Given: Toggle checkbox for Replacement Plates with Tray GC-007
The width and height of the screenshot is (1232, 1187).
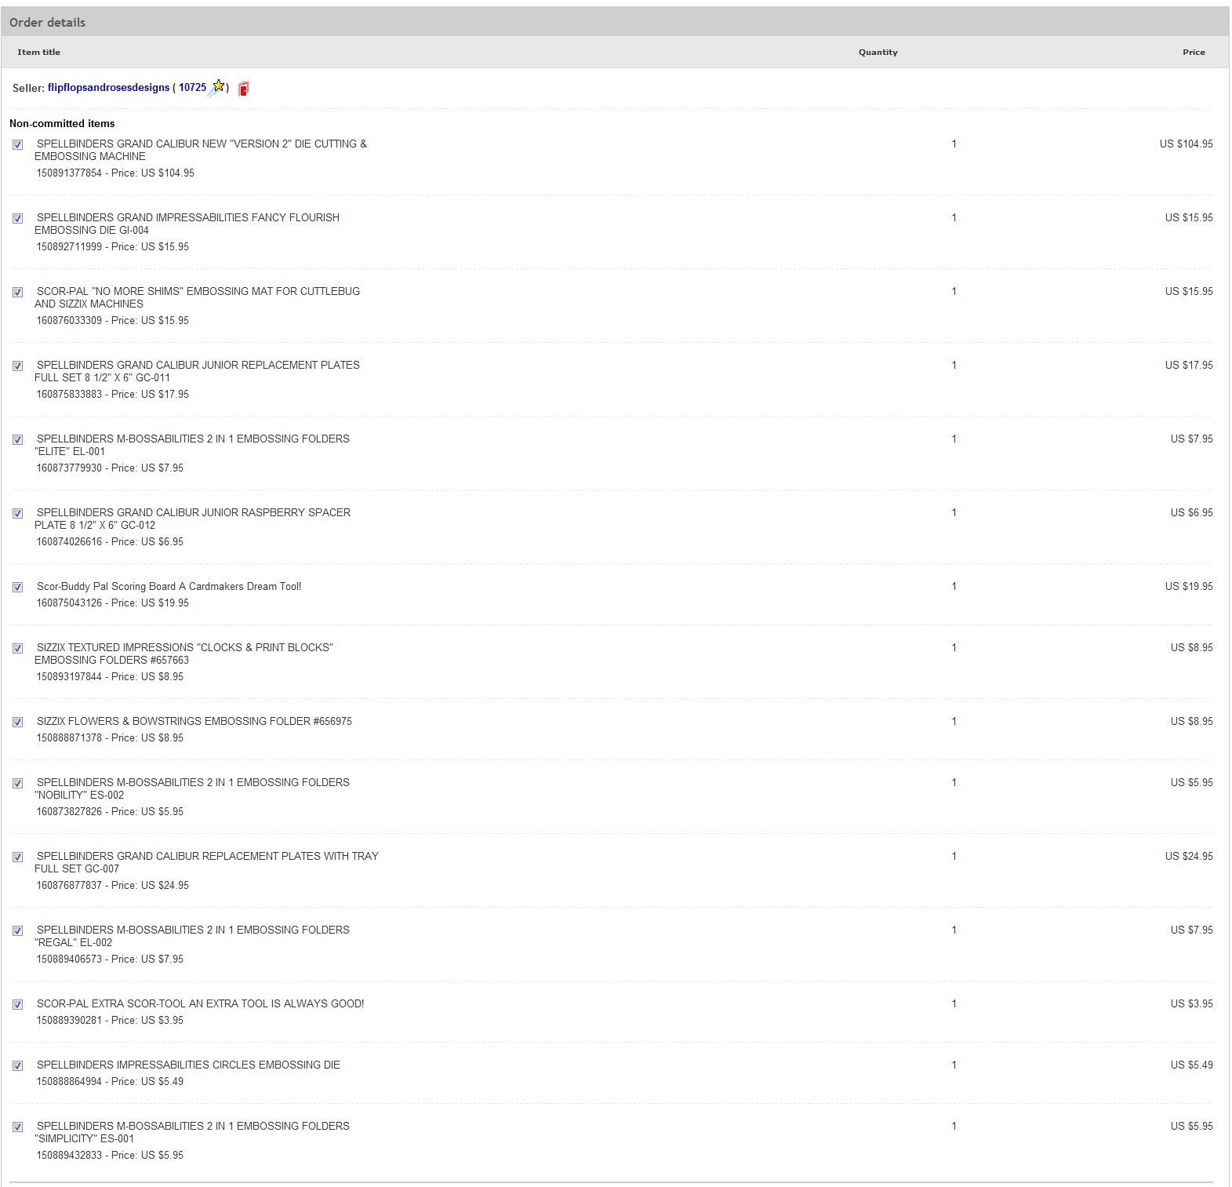Looking at the screenshot, I should 17,857.
